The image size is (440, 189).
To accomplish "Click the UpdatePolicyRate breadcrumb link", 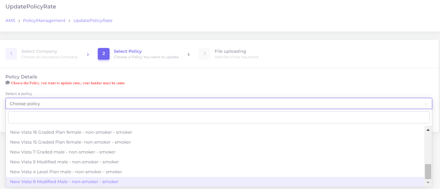I will pyautogui.click(x=93, y=21).
